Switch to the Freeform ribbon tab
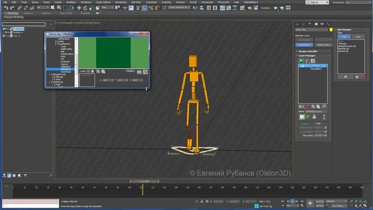The image size is (373, 210). (x=29, y=13)
